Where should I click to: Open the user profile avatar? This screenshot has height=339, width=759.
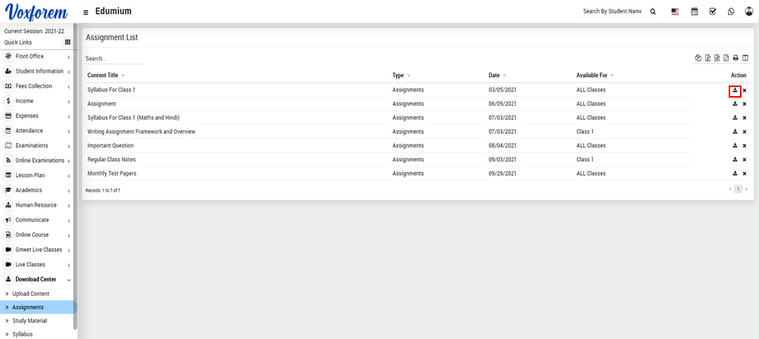point(749,12)
